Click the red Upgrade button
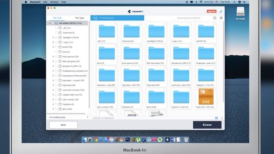The image size is (274, 154). pyautogui.click(x=211, y=12)
